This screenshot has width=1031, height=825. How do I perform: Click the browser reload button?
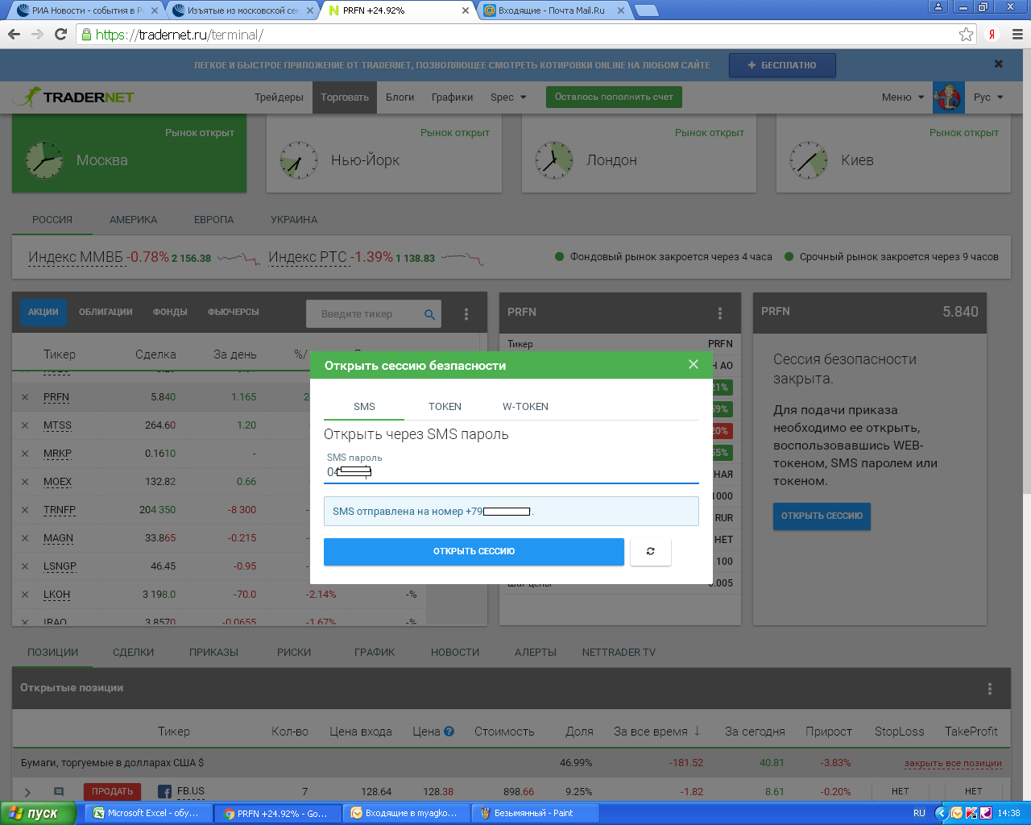pos(60,34)
